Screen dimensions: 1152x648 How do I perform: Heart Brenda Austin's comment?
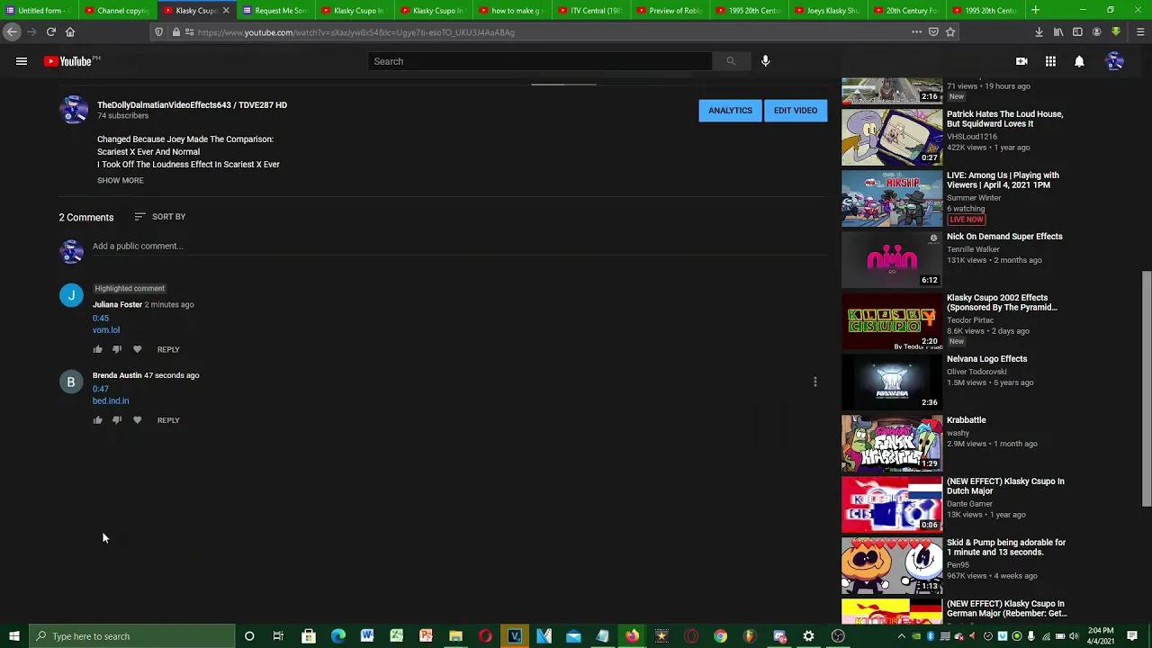(x=137, y=420)
